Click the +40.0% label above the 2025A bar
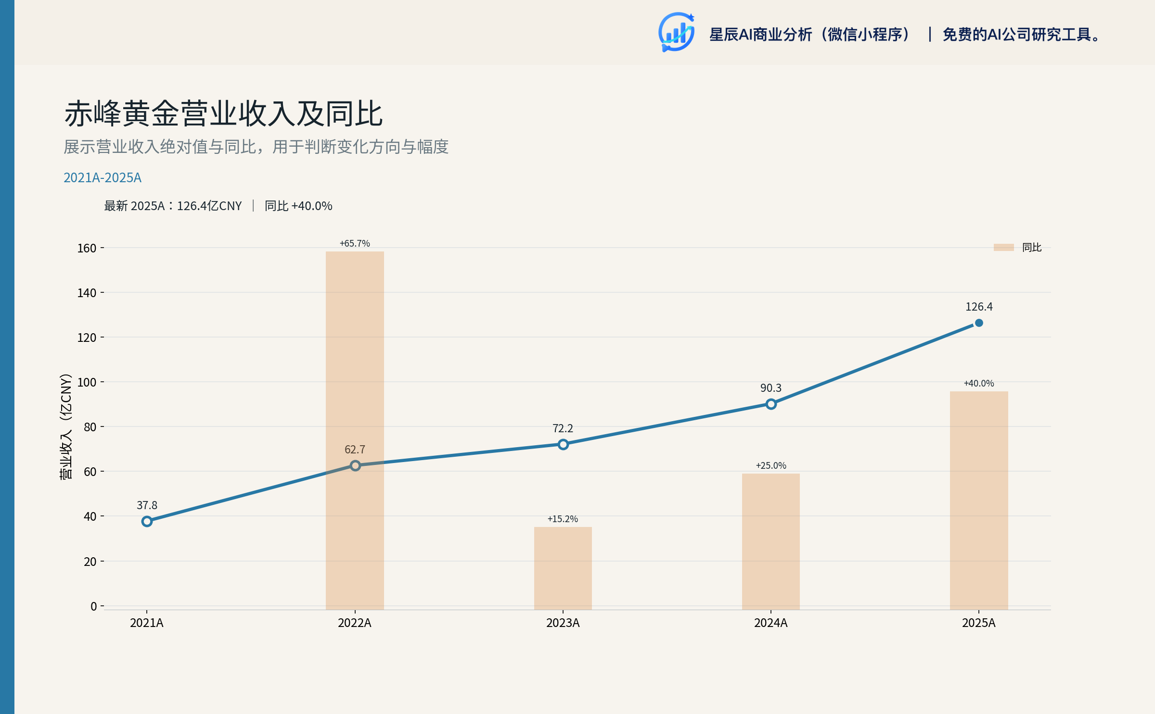 point(979,383)
